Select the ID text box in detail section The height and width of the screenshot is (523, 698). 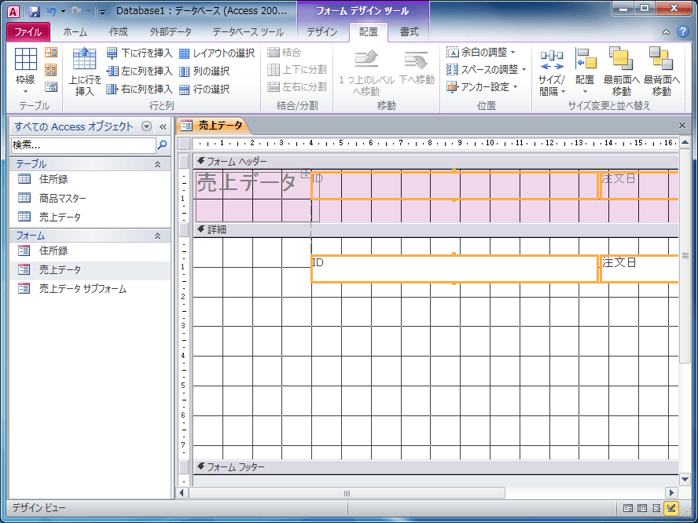tap(454, 269)
